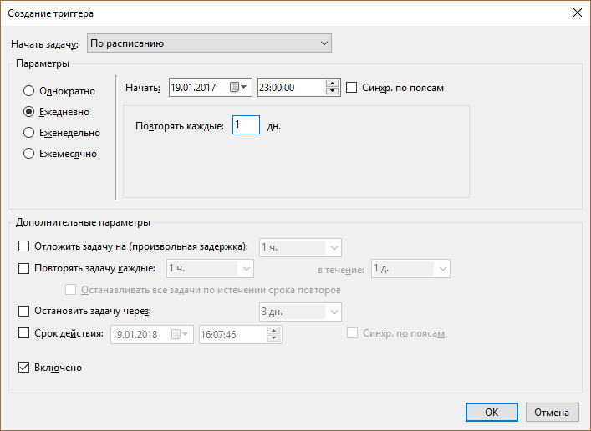Tick Отложить задачу на (произвольная задержка)
The height and width of the screenshot is (431, 591).
coord(23,246)
